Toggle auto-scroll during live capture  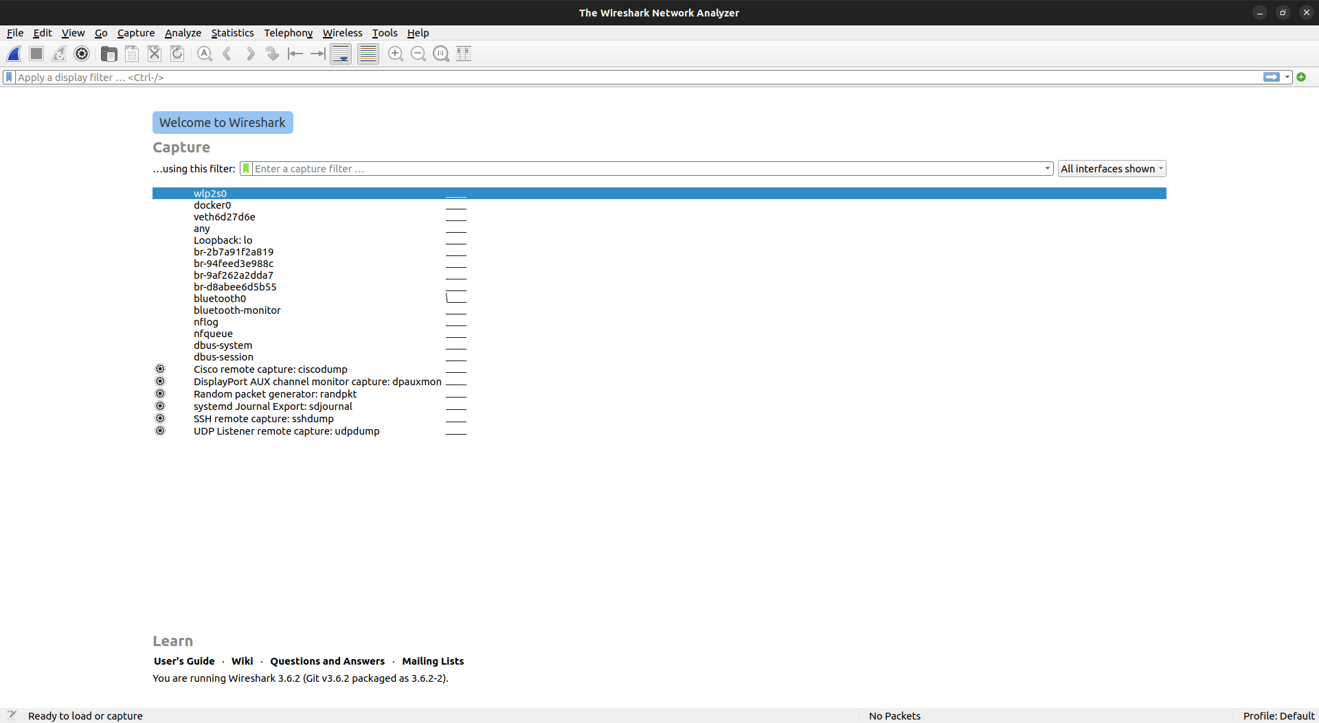click(x=341, y=54)
